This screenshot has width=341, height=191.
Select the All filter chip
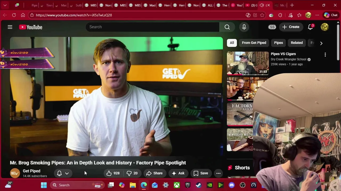pos(232,43)
